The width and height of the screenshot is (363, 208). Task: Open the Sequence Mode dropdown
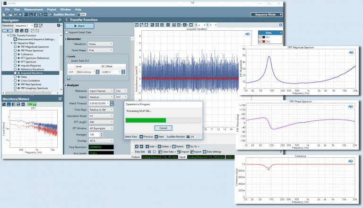coord(267,15)
